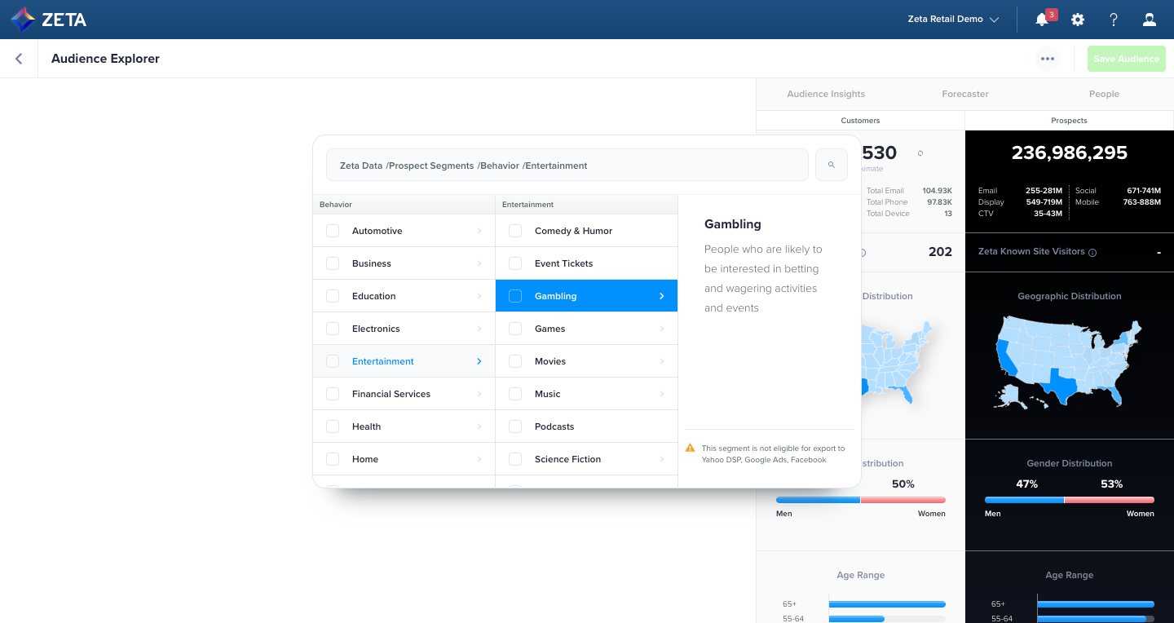Click the Prospects gender distribution bar
This screenshot has width=1174, height=623.
point(1069,500)
